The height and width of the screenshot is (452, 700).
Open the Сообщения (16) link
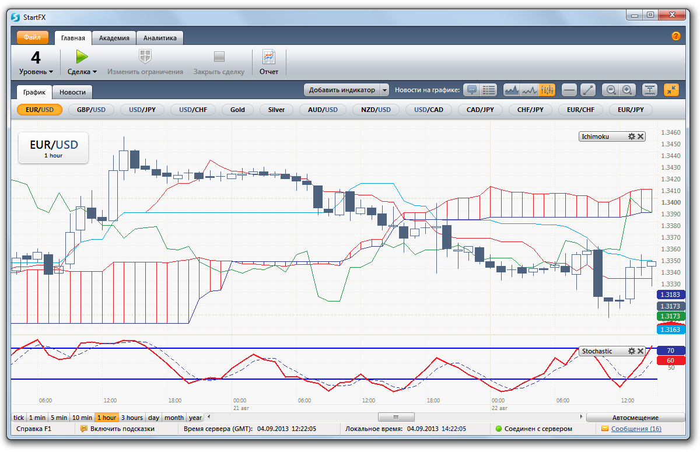click(x=636, y=429)
